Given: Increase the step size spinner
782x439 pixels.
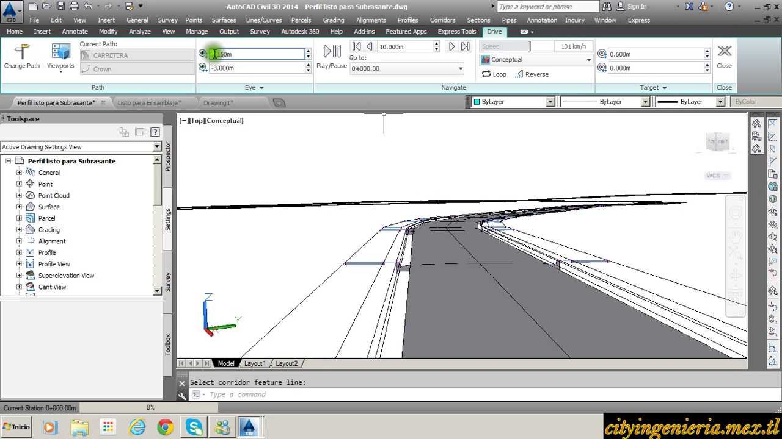Looking at the screenshot, I should coord(436,44).
